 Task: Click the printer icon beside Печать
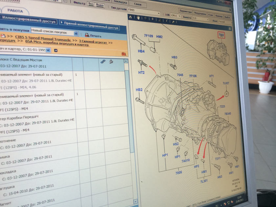tap(87, 35)
